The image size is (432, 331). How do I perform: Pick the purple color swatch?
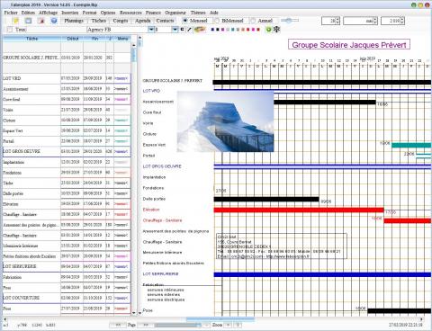[x=222, y=30]
